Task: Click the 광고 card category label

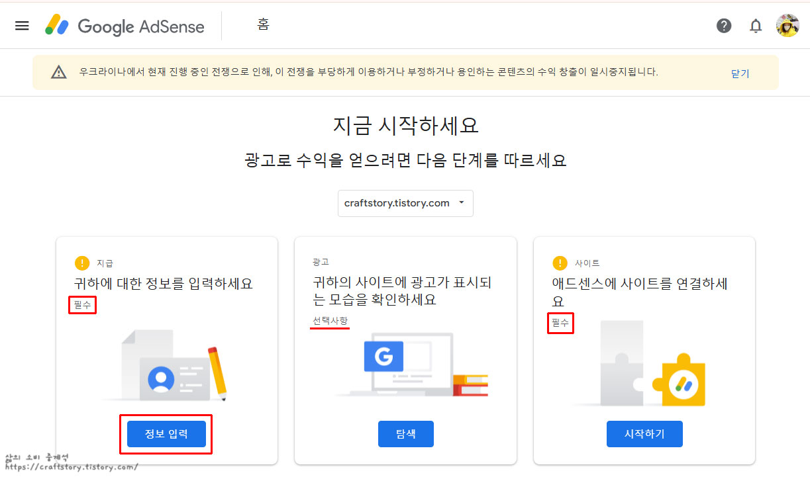Action: click(321, 263)
